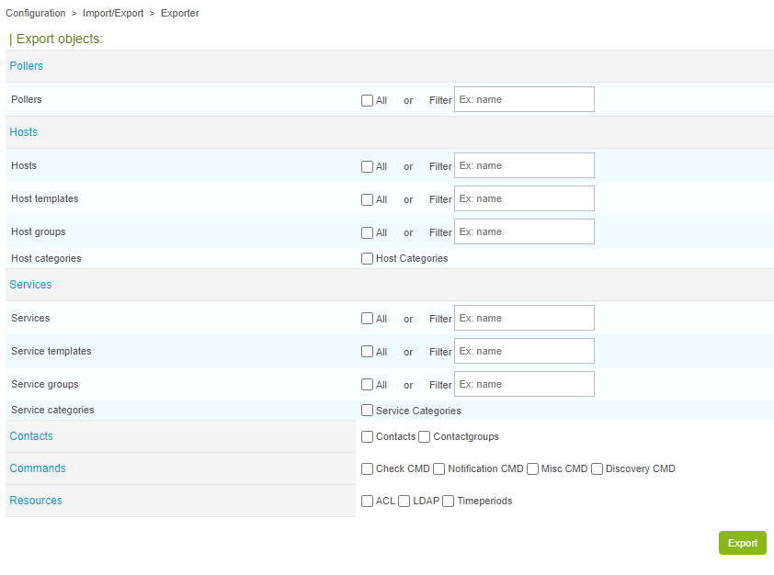The width and height of the screenshot is (774, 575).
Task: Focus the Host groups filter field
Action: pos(524,232)
